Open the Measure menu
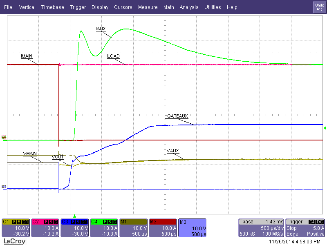Screen dimensions: 327x245 148,7
